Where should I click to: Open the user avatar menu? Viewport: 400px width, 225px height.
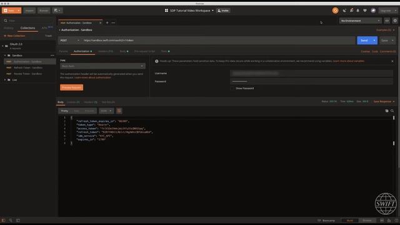point(373,11)
